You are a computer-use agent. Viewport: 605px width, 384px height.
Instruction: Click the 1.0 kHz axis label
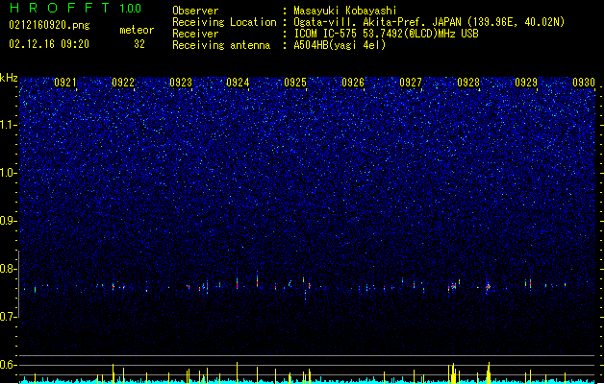pos(9,173)
